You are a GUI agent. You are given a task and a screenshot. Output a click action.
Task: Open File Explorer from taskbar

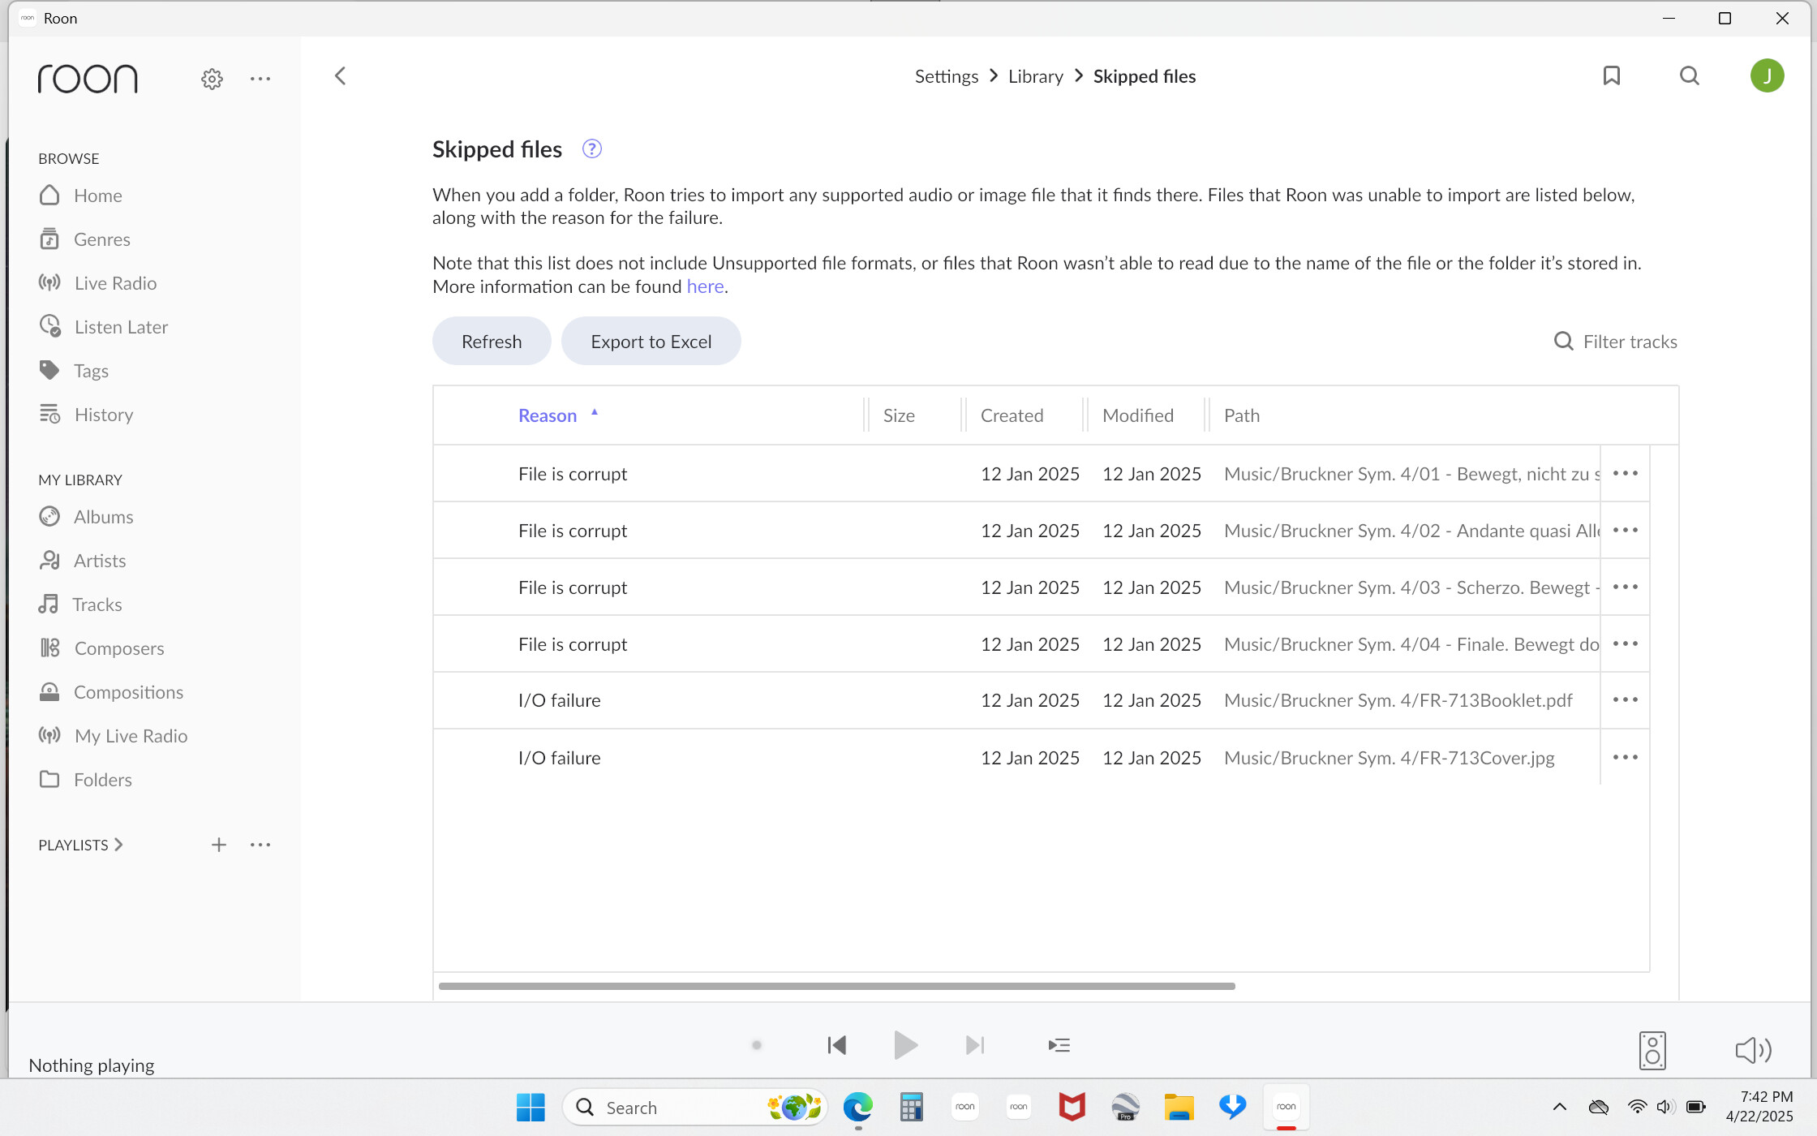pyautogui.click(x=1179, y=1107)
